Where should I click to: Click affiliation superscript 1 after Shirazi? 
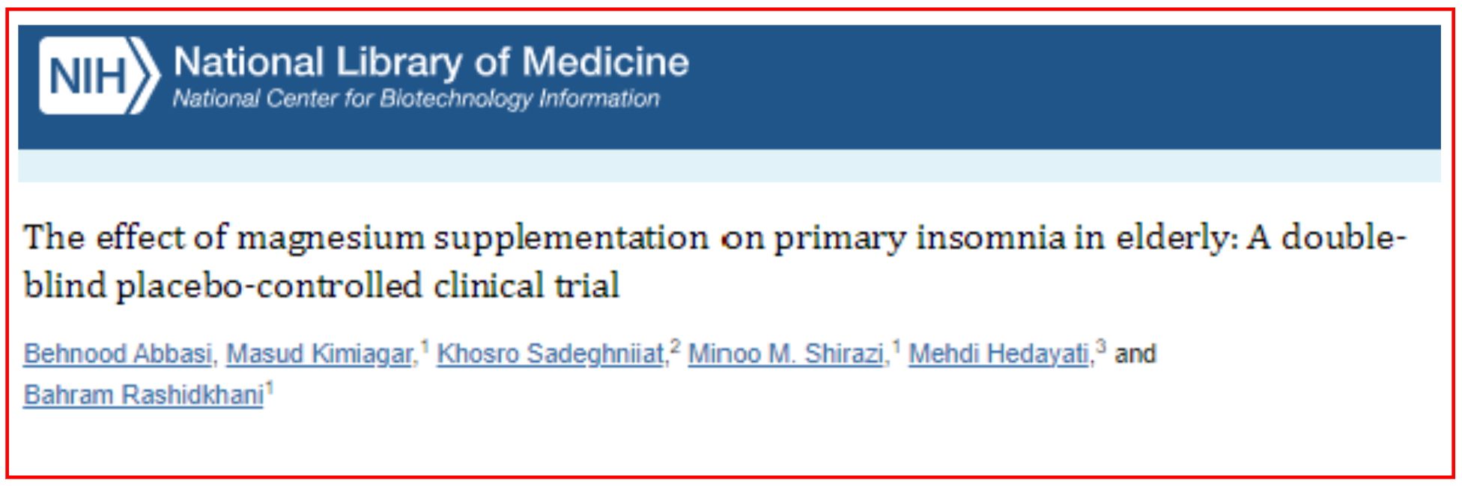[895, 346]
